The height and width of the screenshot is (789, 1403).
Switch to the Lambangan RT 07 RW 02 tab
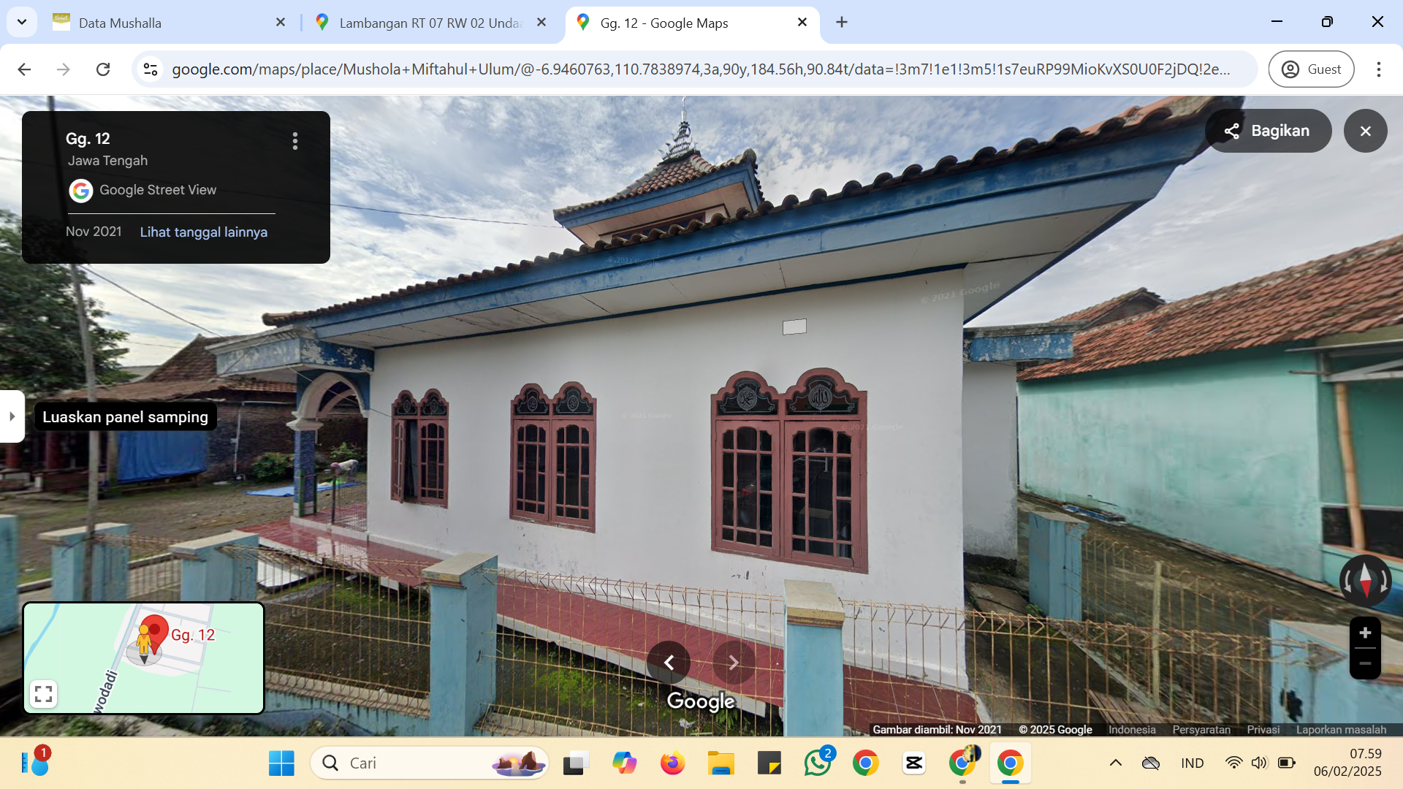coord(430,23)
